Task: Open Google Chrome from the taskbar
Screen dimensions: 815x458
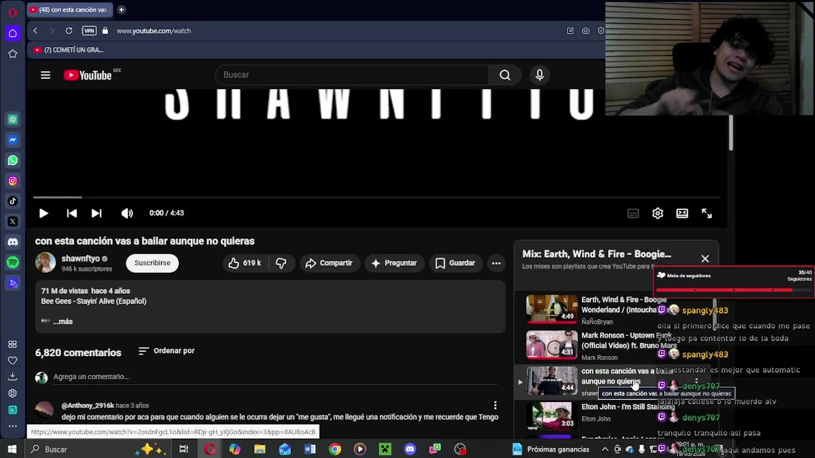Action: pos(335,449)
